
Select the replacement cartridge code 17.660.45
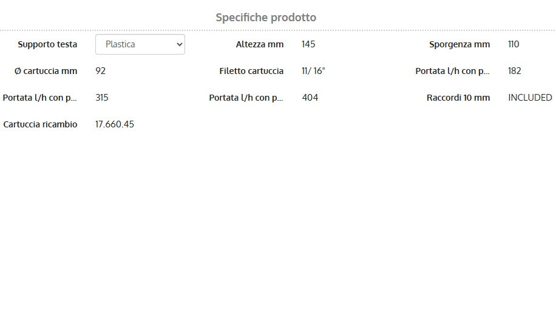point(115,124)
